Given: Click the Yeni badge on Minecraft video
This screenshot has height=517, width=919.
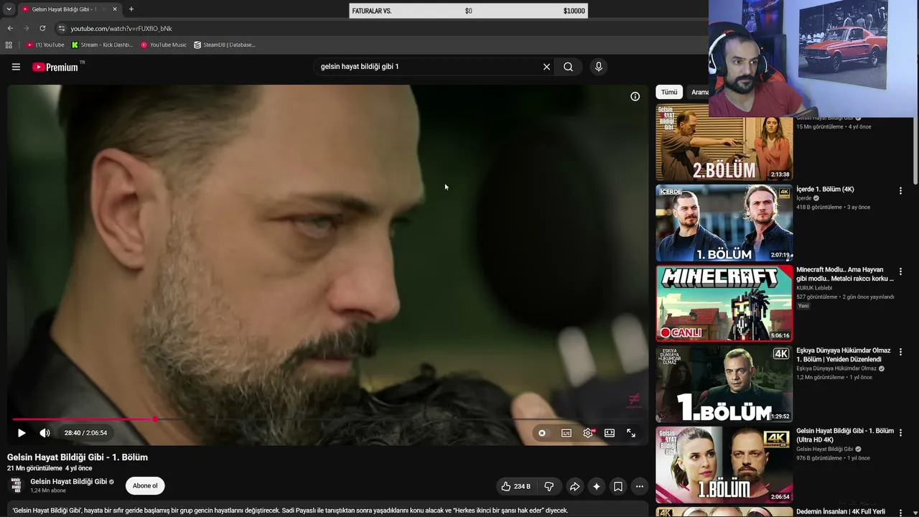Looking at the screenshot, I should (x=803, y=306).
